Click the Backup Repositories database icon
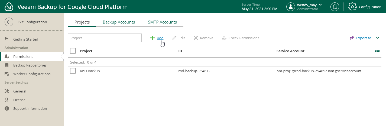The width and height of the screenshot is (386, 126). tap(7, 65)
